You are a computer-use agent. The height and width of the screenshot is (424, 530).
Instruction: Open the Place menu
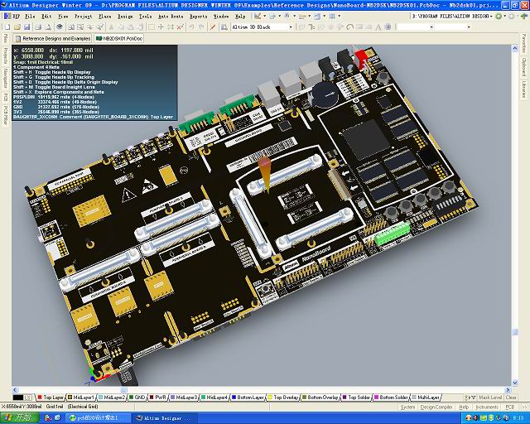(104, 17)
